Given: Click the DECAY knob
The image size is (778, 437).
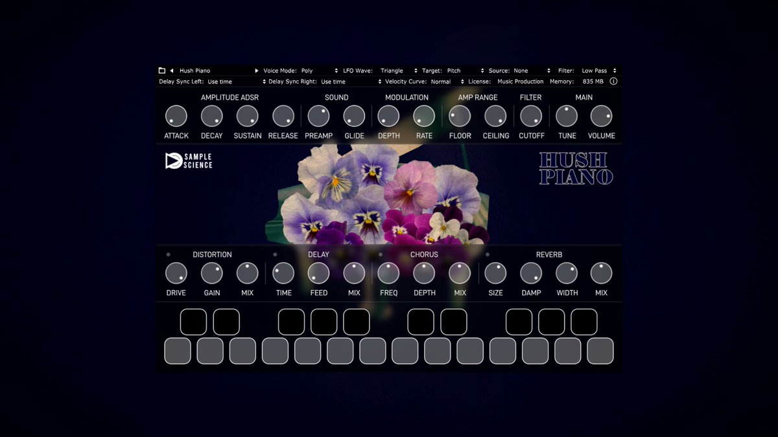Looking at the screenshot, I should 212,116.
